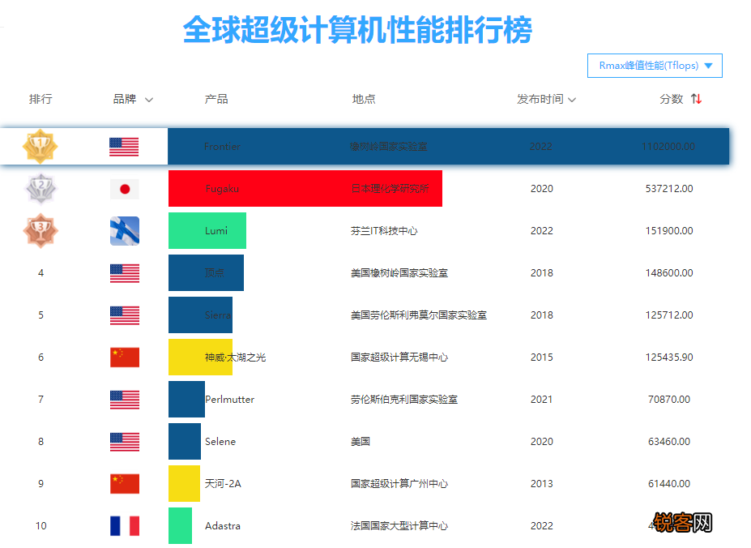751x548 pixels.
Task: Click the China flag in 神威·太湖之光 row
Action: (x=125, y=357)
